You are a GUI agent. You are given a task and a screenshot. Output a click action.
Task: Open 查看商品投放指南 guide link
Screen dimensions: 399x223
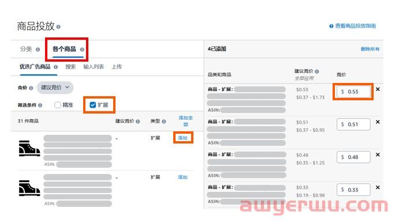tap(355, 26)
